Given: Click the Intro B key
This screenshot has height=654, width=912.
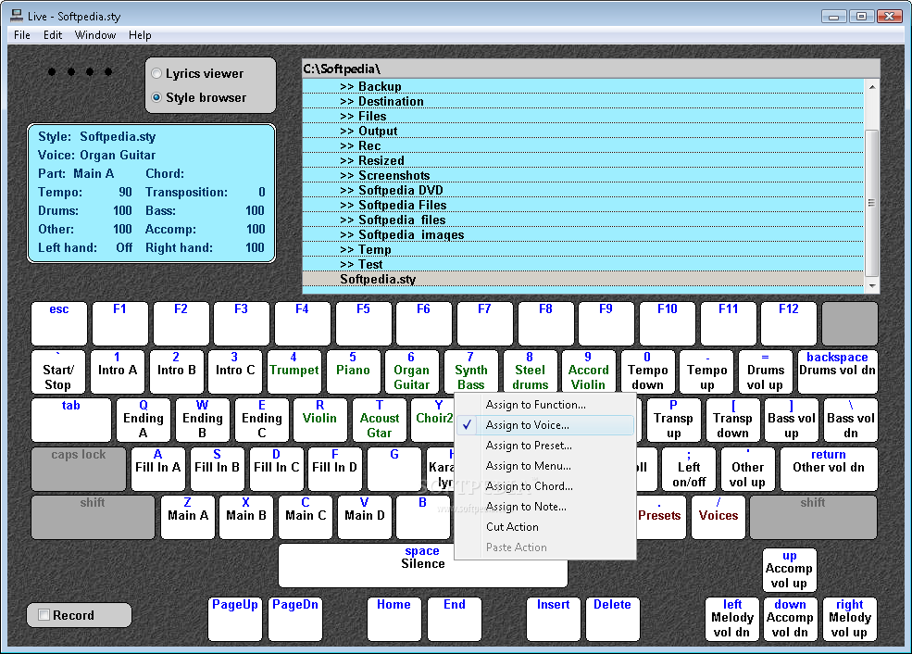Looking at the screenshot, I should coord(177,371).
